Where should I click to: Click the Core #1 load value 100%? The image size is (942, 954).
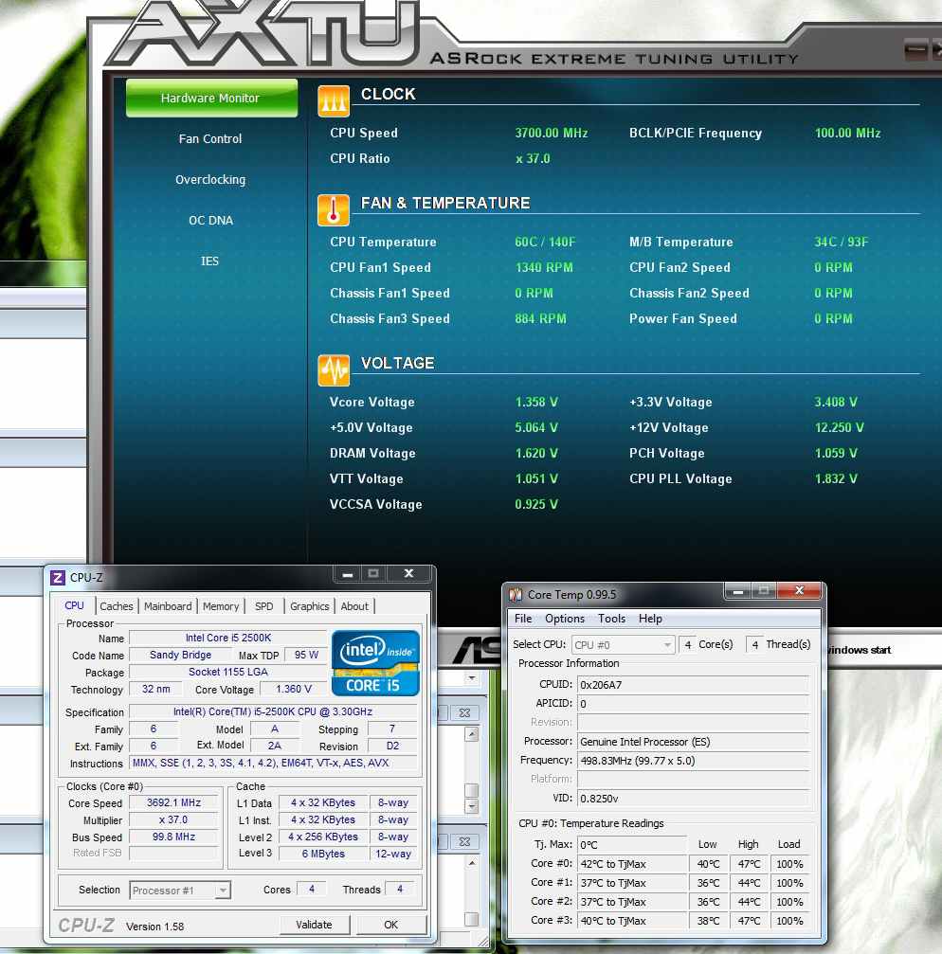pos(789,883)
